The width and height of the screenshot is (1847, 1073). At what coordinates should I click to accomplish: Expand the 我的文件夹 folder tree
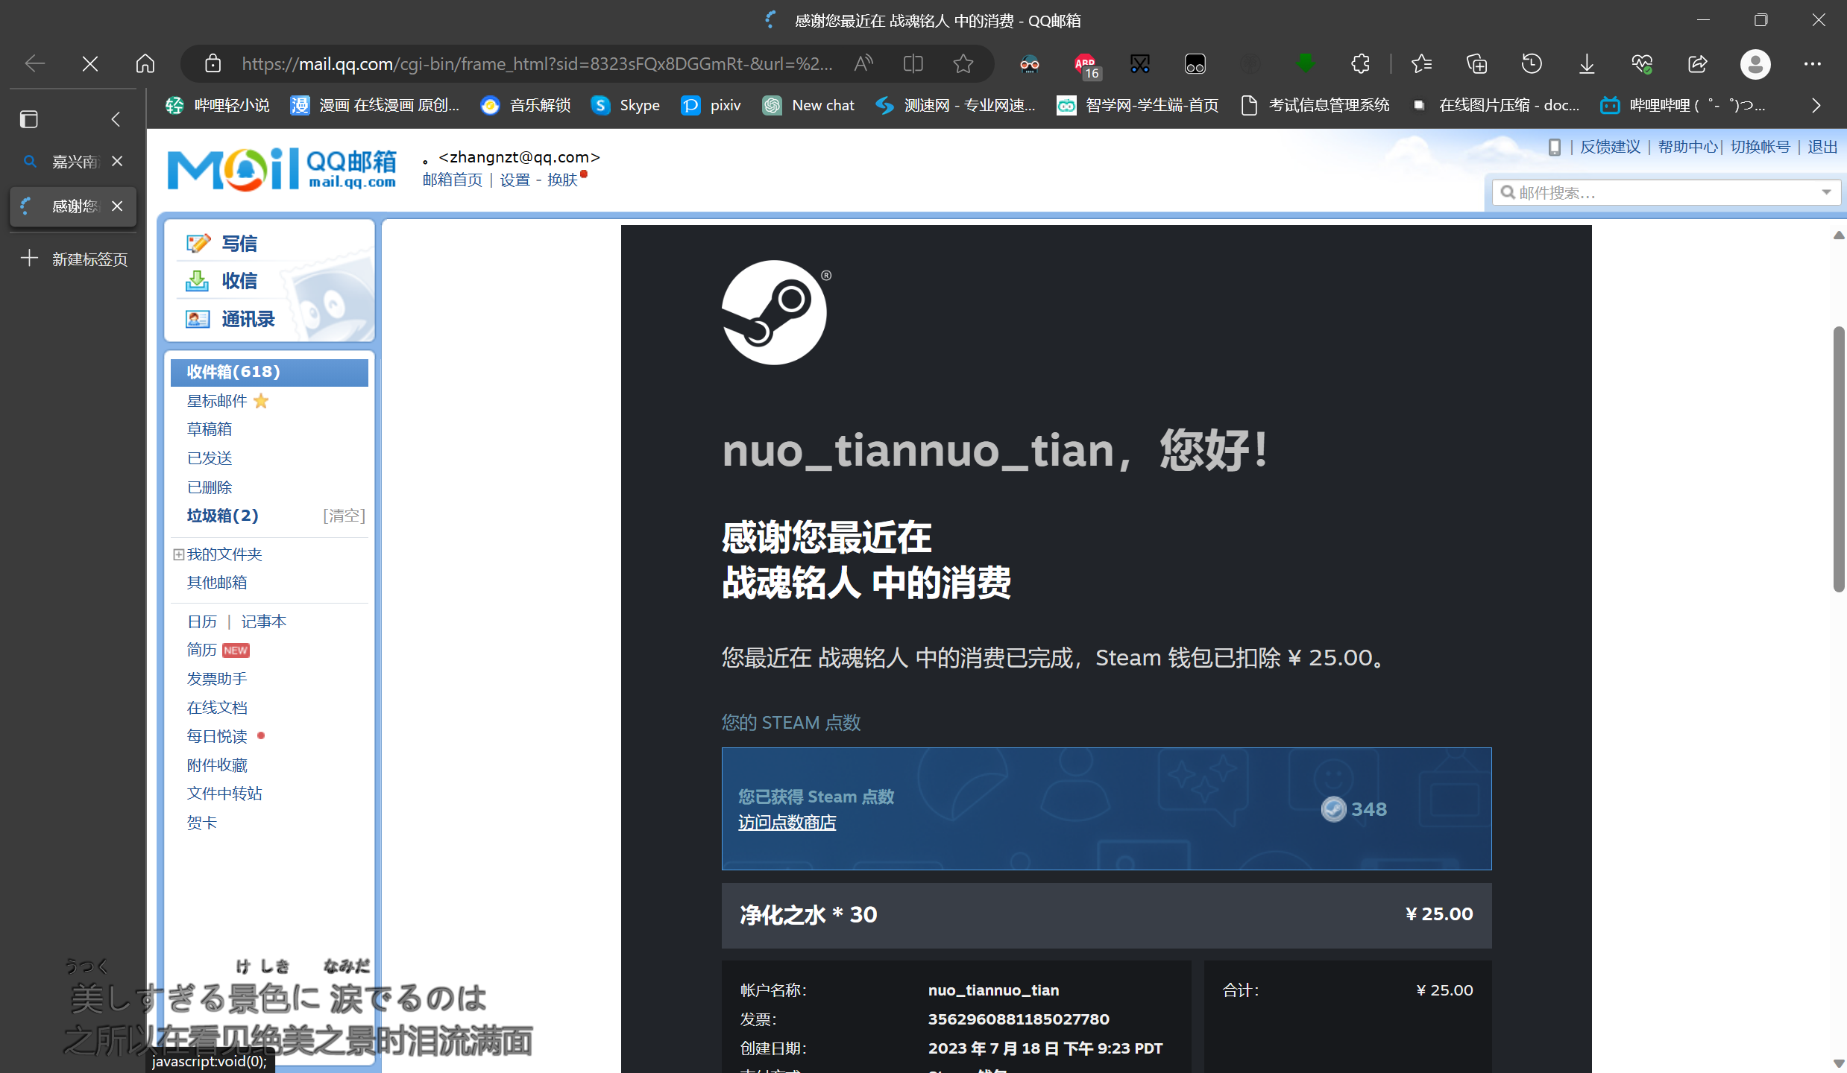tap(179, 554)
